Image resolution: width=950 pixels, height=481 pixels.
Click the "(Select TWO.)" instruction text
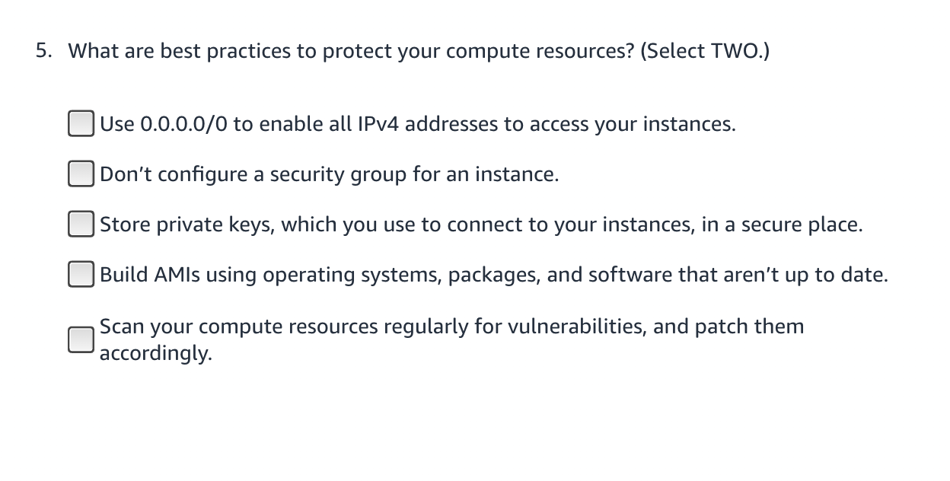pyautogui.click(x=705, y=52)
